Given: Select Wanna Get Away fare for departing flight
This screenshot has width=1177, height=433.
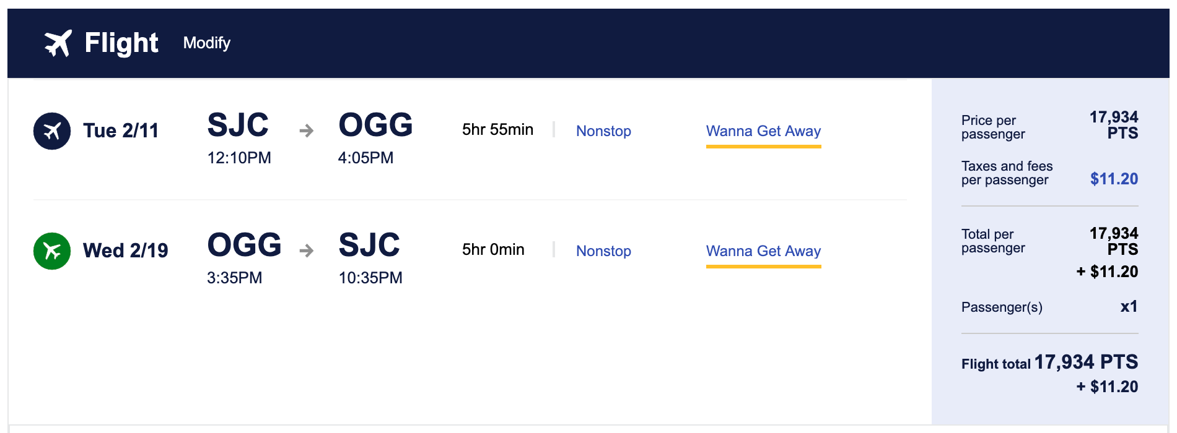Looking at the screenshot, I should [x=763, y=131].
